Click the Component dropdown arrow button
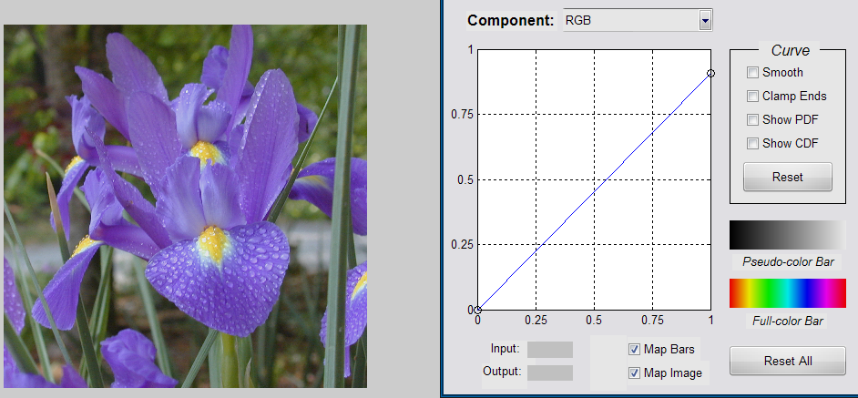This screenshot has width=858, height=398. pos(705,21)
